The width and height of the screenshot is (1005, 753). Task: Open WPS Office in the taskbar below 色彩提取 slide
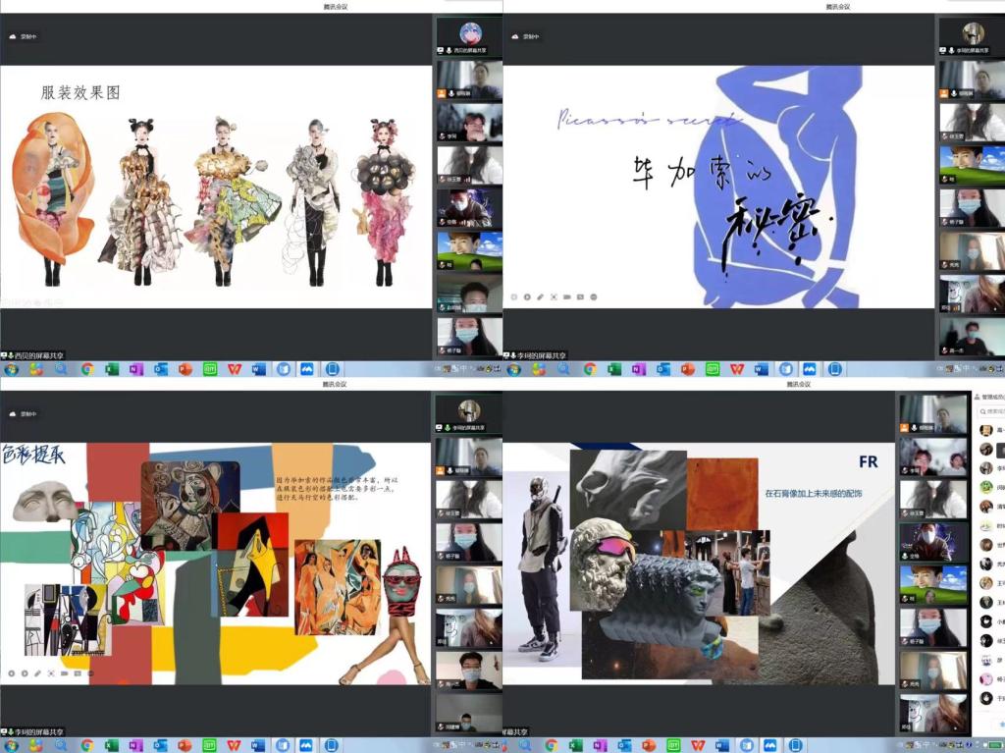point(235,745)
